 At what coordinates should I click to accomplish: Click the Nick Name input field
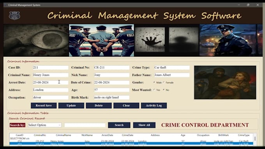click(111, 75)
